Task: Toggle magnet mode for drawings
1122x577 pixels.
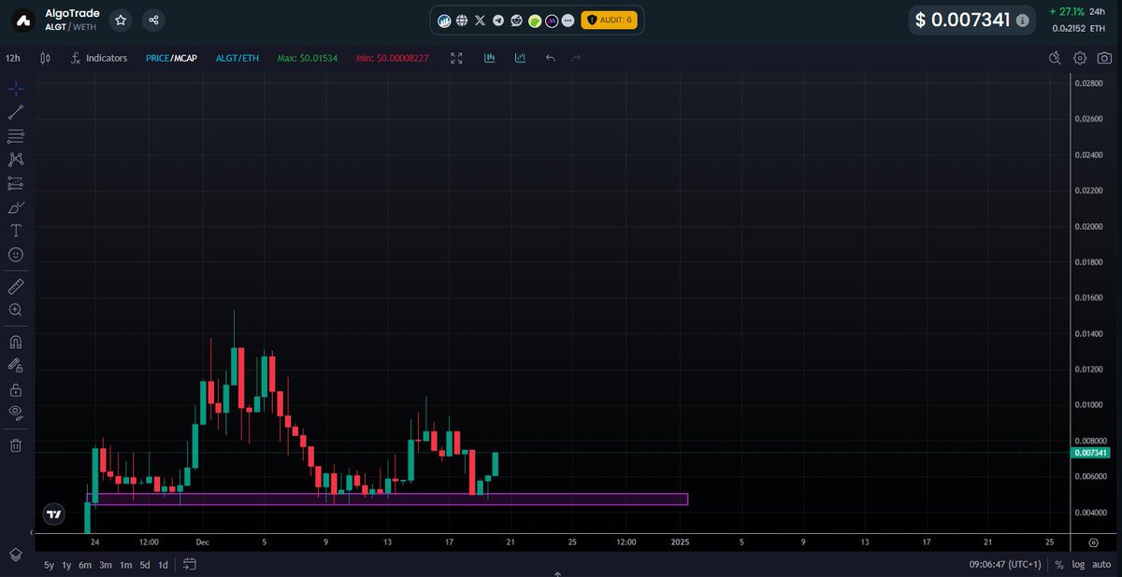Action: click(x=16, y=342)
